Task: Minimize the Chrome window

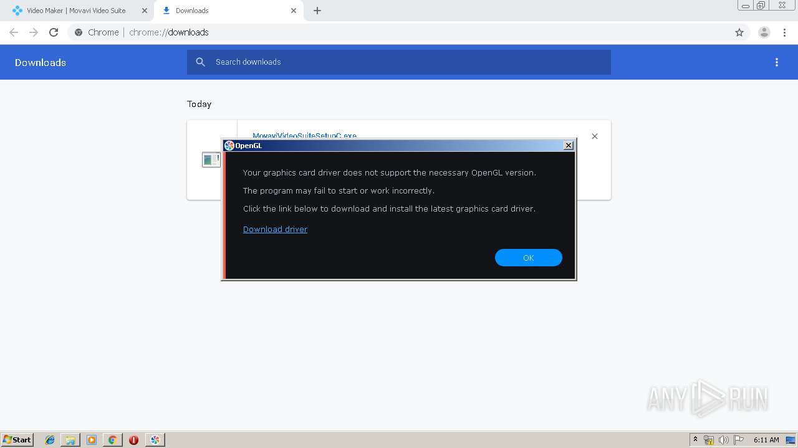Action: pyautogui.click(x=746, y=5)
